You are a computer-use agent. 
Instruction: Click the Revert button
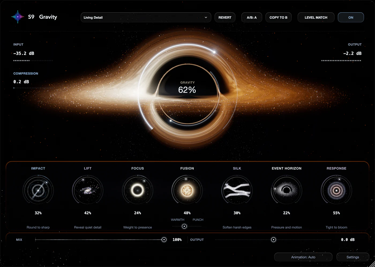coord(225,17)
